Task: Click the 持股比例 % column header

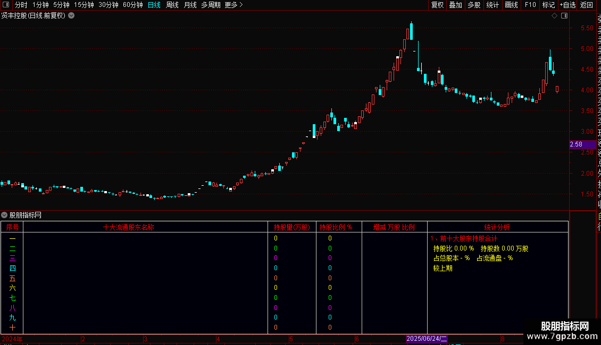Action: (x=336, y=227)
